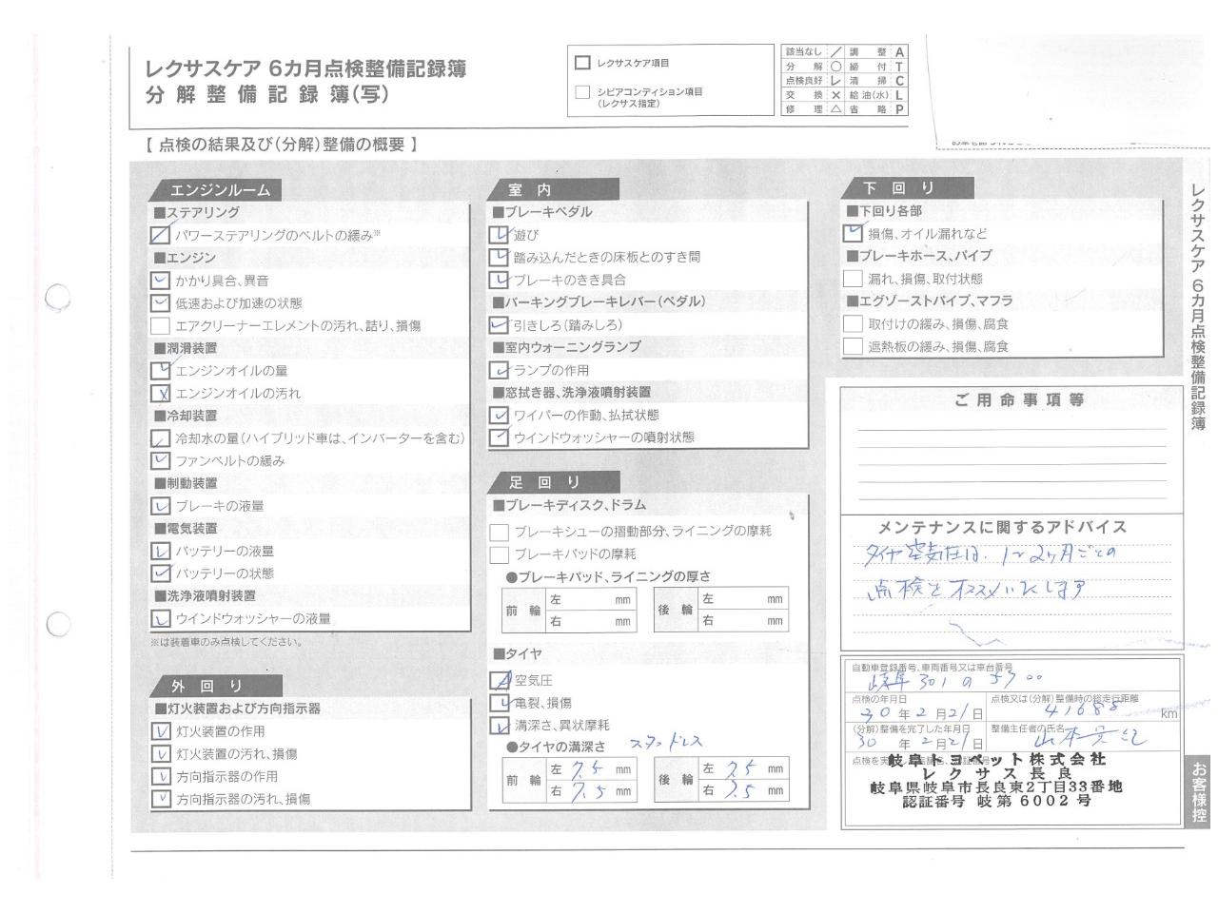Toggle the 遮熱板の緩み、損傷、腐食 checkbox
This screenshot has width=1218, height=913.
click(x=853, y=347)
